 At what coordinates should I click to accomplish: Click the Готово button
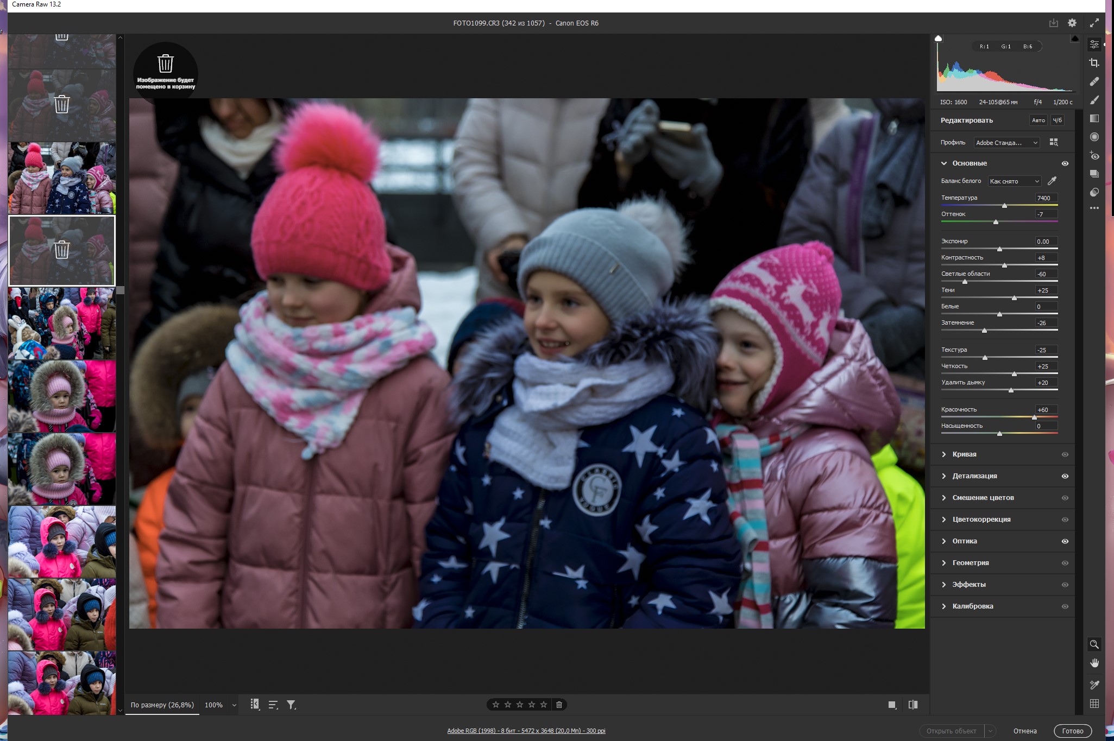[x=1072, y=731]
